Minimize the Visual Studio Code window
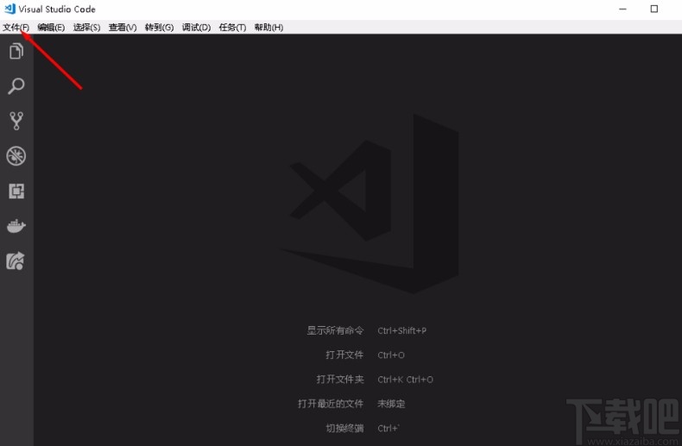Viewport: 682px width, 446px height. pyautogui.click(x=622, y=9)
